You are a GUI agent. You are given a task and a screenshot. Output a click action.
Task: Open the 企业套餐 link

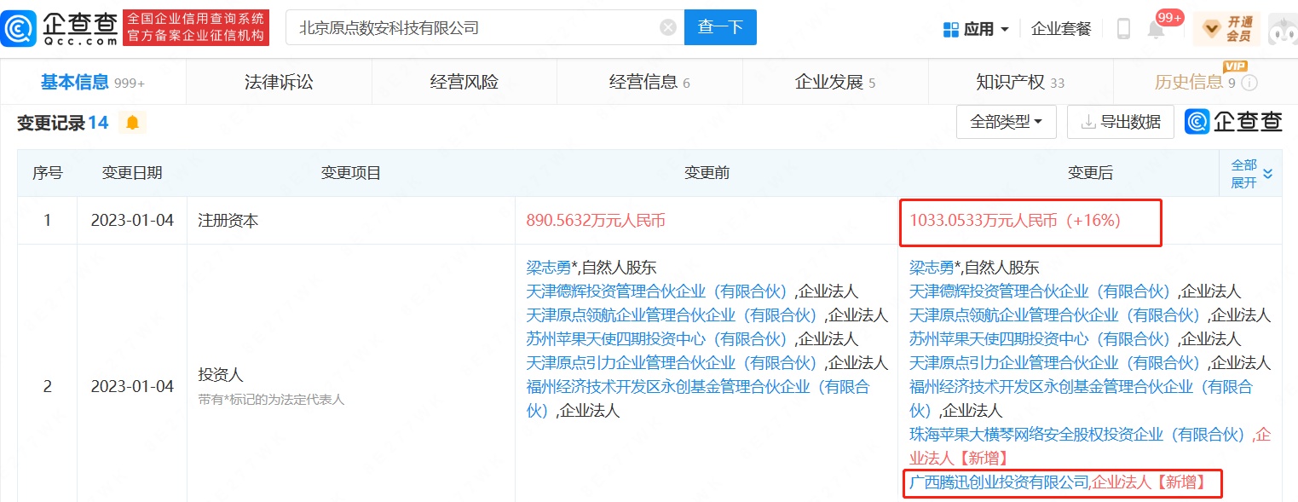(1061, 29)
